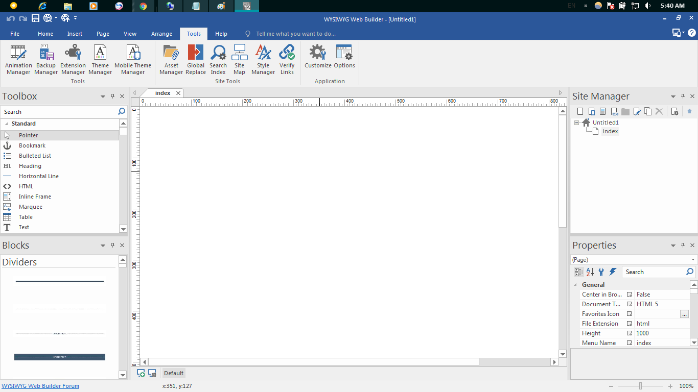This screenshot has width=698, height=392.
Task: Show the properties wrench view
Action: [x=601, y=272]
